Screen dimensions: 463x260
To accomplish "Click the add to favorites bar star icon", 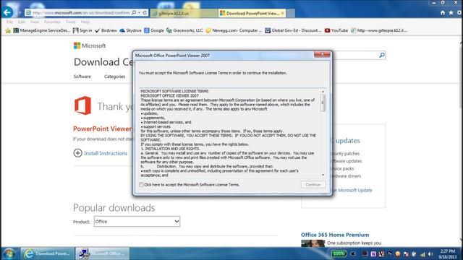I will [x=8, y=30].
